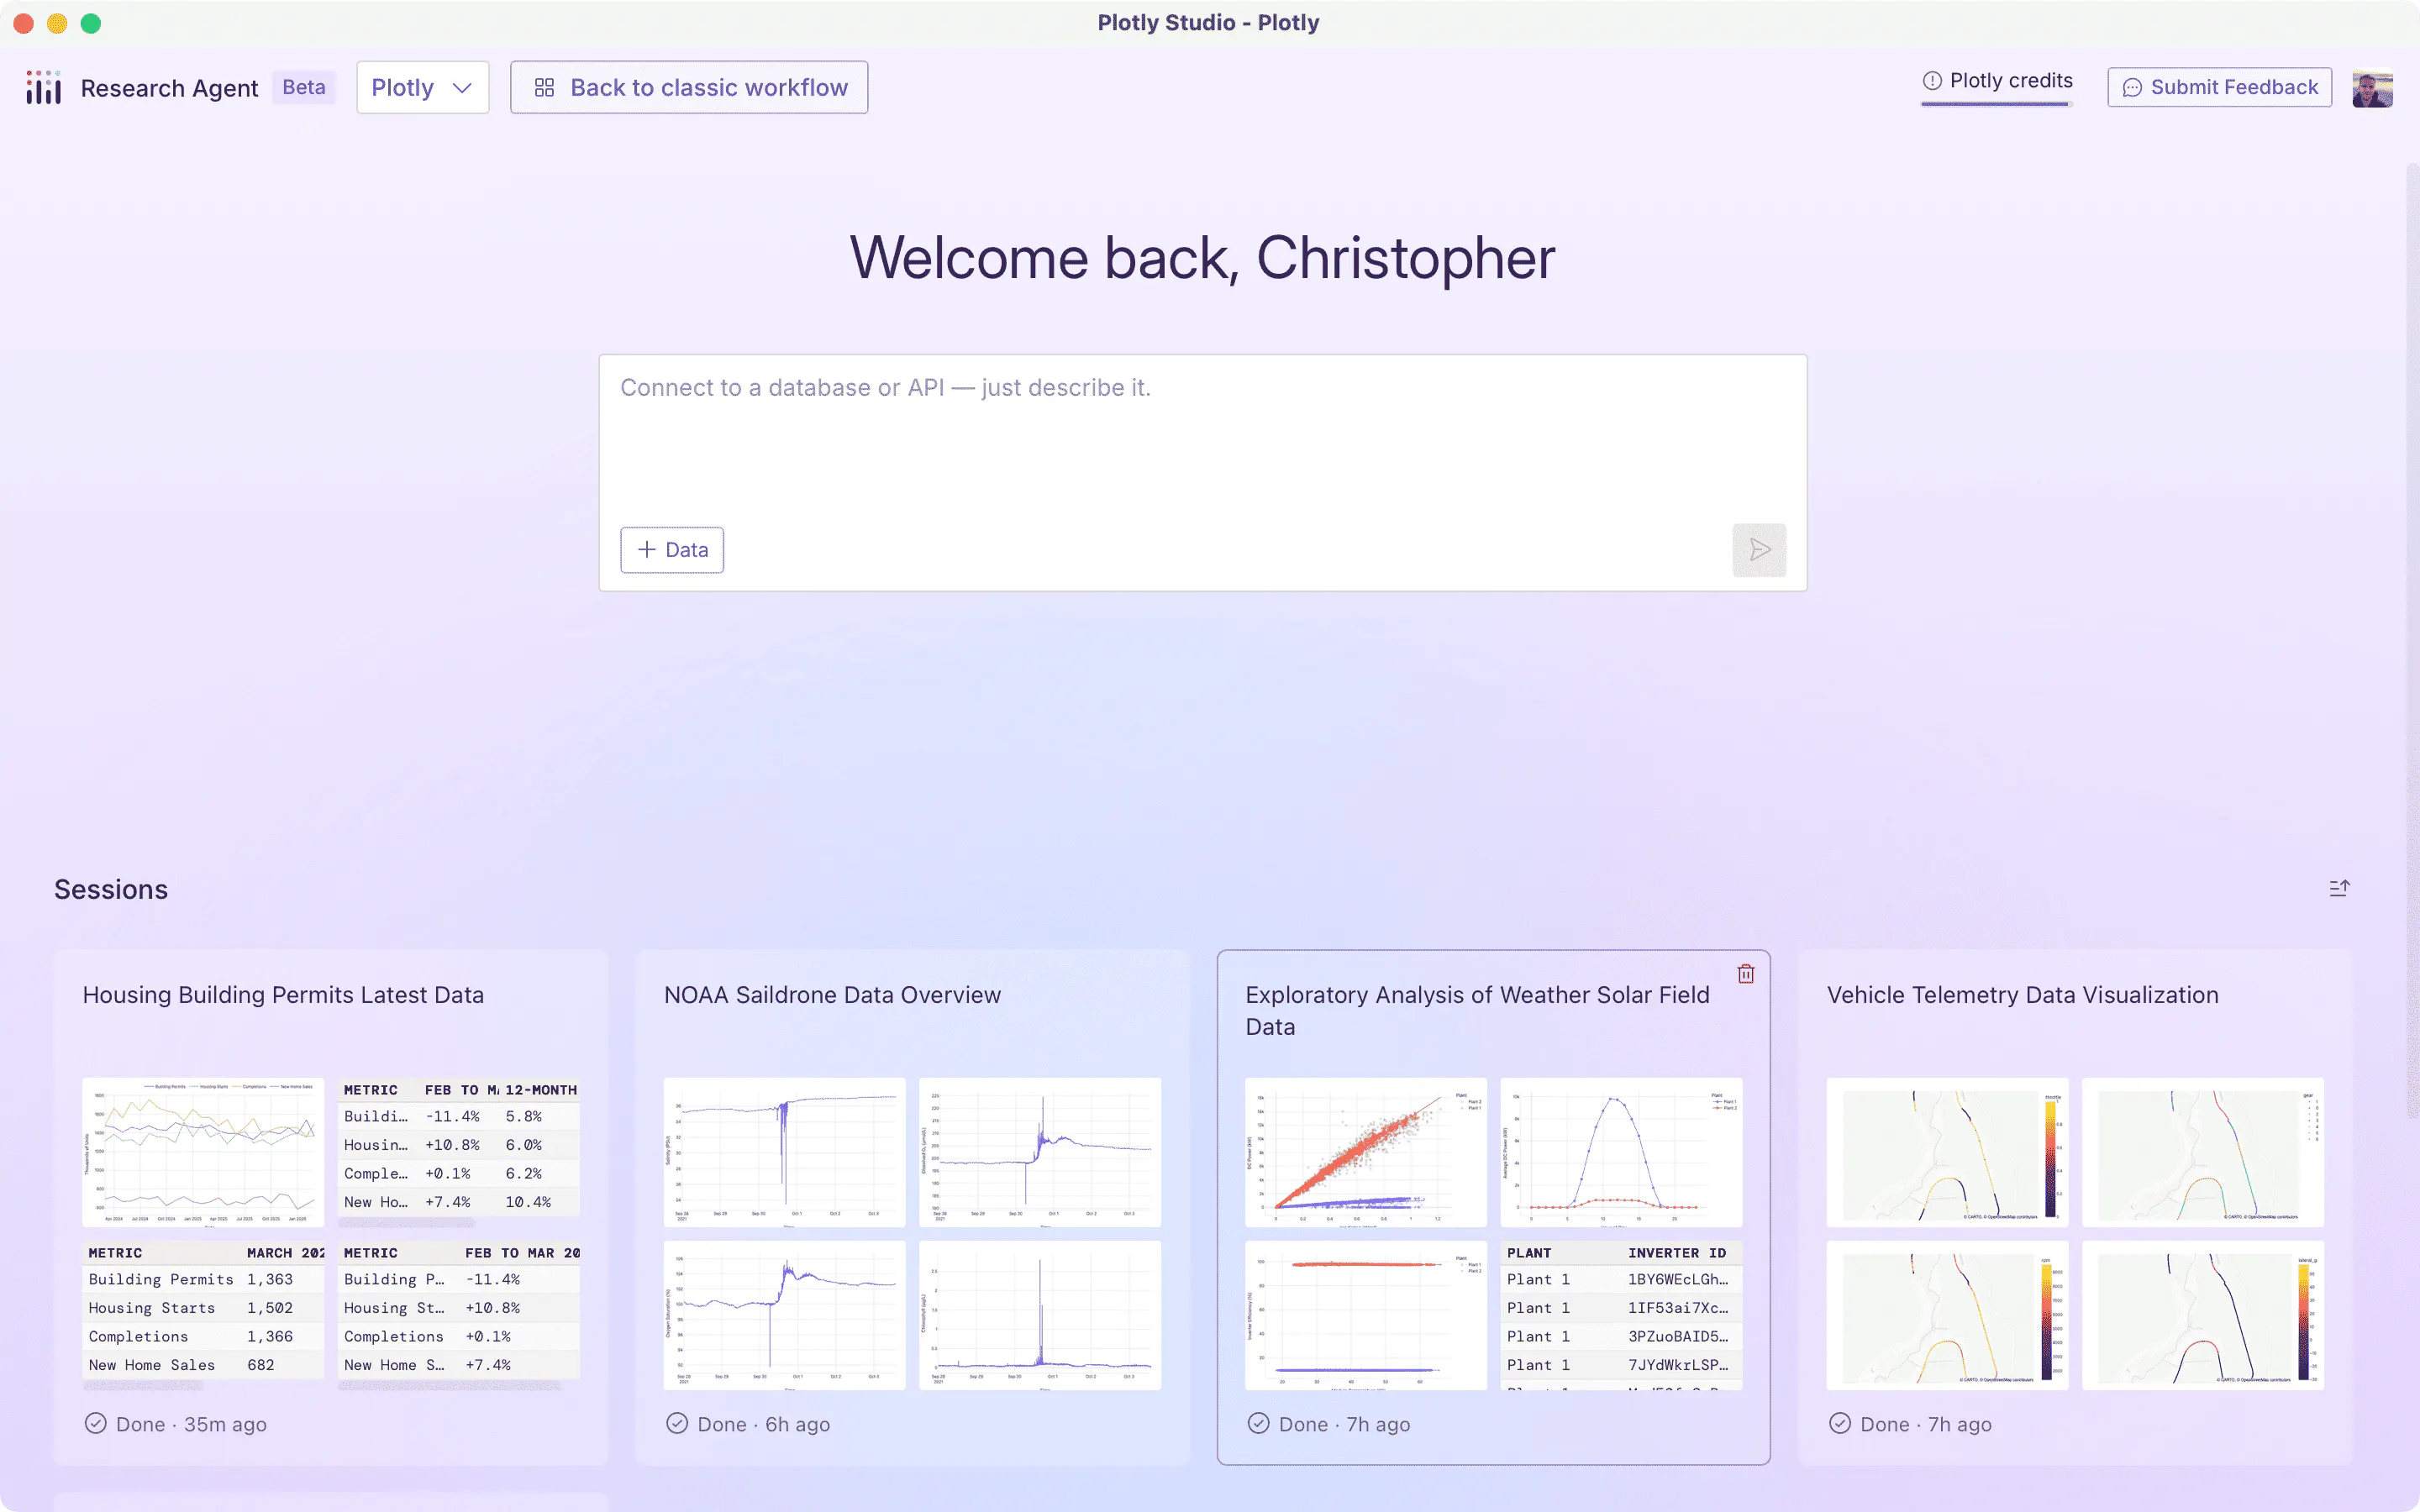Click the macOS yellow minimize button
This screenshot has width=2420, height=1512.
pyautogui.click(x=57, y=23)
